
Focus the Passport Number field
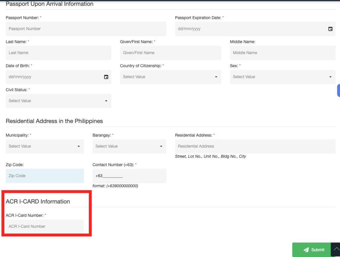(86, 29)
